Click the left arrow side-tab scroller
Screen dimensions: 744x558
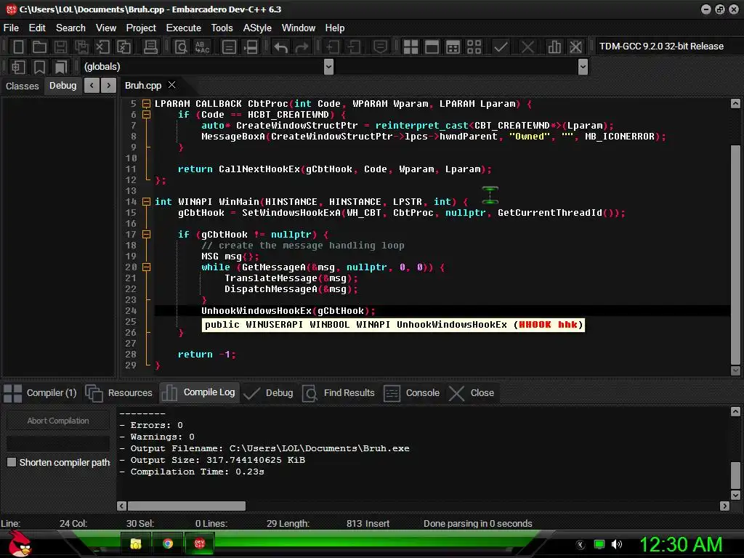92,86
